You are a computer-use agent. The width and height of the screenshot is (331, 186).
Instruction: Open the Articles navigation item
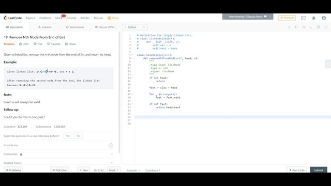click(x=85, y=18)
